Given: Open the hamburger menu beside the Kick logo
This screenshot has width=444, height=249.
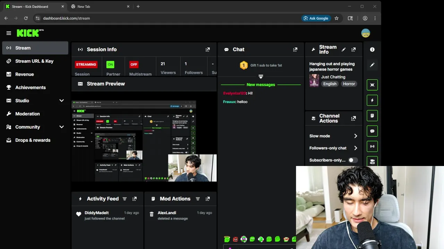Looking at the screenshot, I should click(9, 33).
